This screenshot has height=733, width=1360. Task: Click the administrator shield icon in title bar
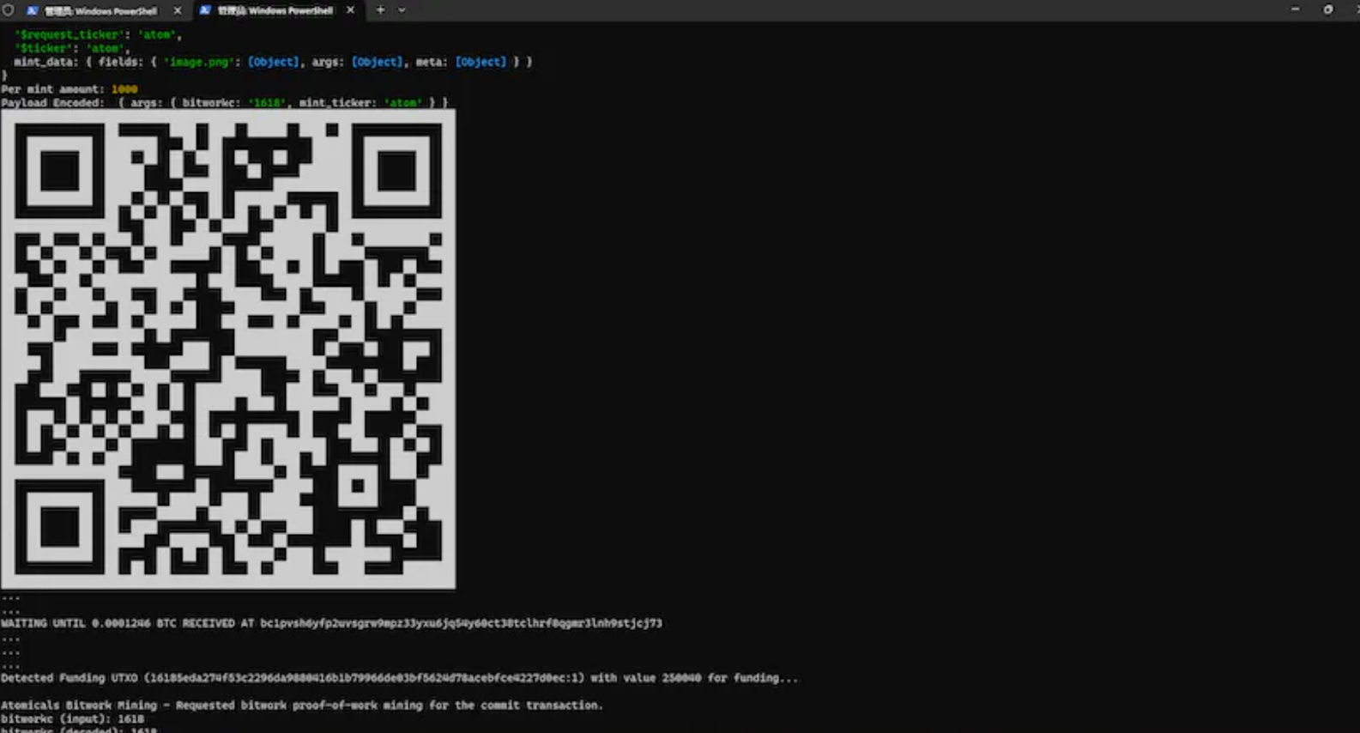[8, 10]
